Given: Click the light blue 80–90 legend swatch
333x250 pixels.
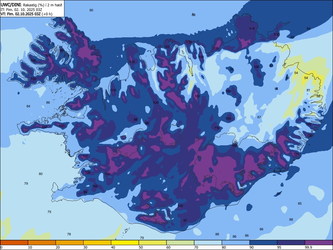Looking at the screenshot, I should tap(236, 243).
